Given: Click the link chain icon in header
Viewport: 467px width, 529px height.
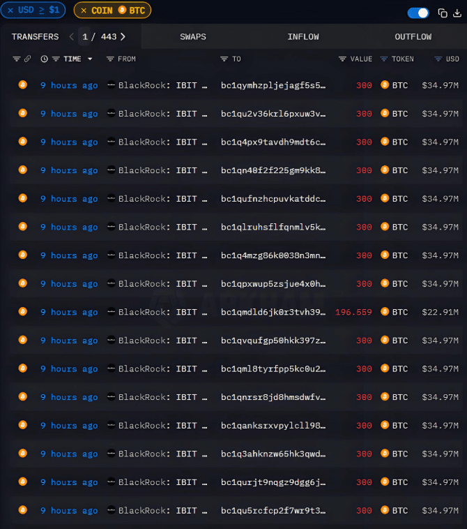Looking at the screenshot, I should click(x=28, y=59).
